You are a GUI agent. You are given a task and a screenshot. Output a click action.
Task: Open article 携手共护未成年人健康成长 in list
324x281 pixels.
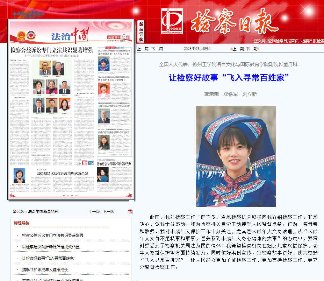tap(45, 270)
